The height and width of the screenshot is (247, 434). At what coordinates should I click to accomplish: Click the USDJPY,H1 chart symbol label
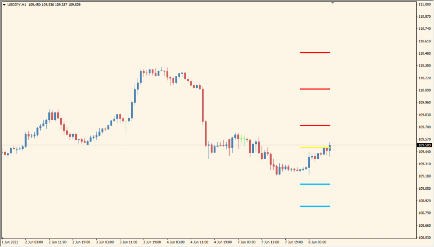pyautogui.click(x=17, y=5)
